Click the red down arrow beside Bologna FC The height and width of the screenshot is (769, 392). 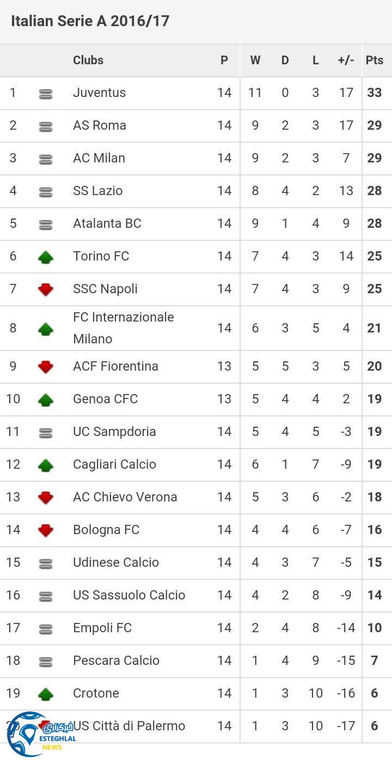coord(46,530)
